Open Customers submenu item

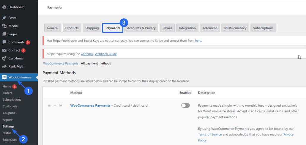click(x=10, y=106)
